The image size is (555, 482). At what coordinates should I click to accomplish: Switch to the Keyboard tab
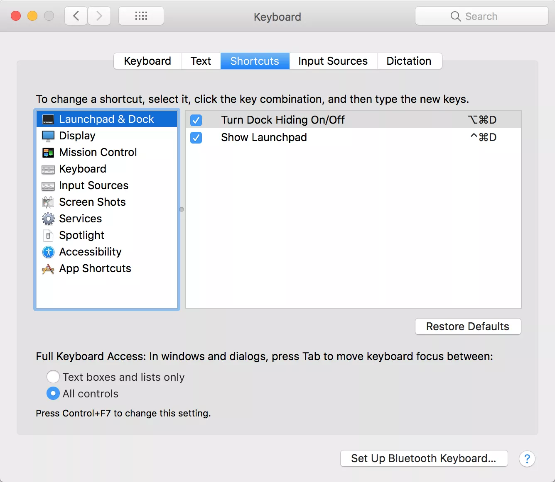[x=147, y=61]
